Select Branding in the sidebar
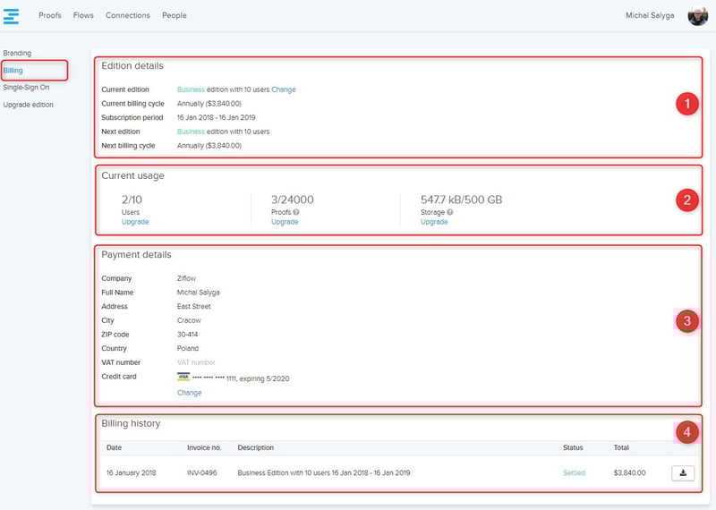The image size is (716, 510). coord(17,54)
